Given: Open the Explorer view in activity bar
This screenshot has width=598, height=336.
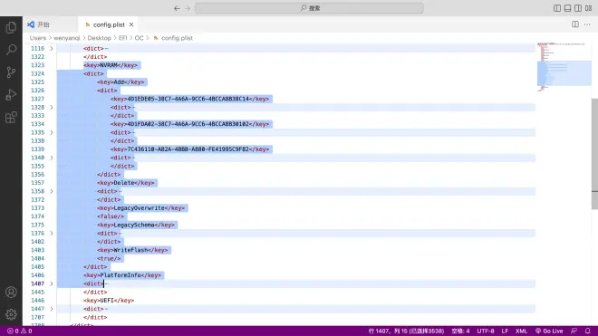Looking at the screenshot, I should pyautogui.click(x=11, y=27).
